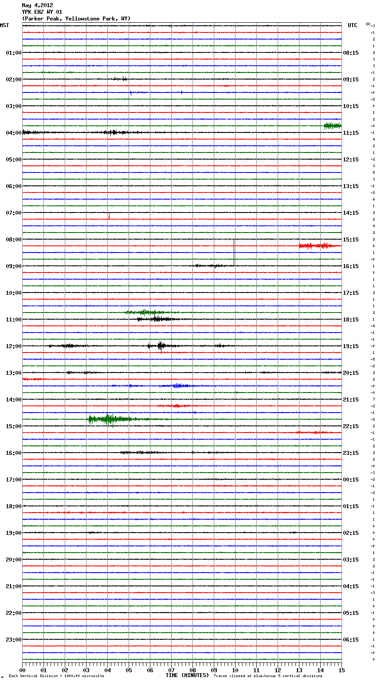The width and height of the screenshot is (377, 682).
Task: Click the '06:15' UTC time label
Action: pos(351,640)
